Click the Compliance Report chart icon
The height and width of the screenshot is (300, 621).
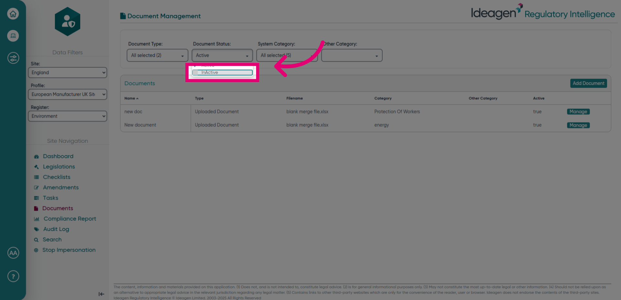pos(37,219)
